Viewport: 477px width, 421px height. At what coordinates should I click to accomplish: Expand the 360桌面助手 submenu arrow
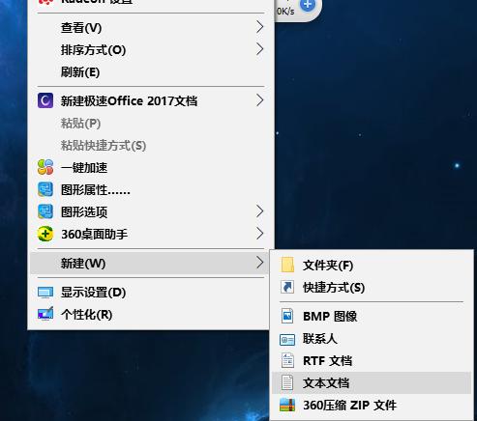coord(260,234)
